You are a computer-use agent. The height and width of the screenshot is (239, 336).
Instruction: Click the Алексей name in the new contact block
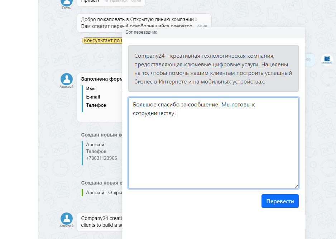coord(95,145)
